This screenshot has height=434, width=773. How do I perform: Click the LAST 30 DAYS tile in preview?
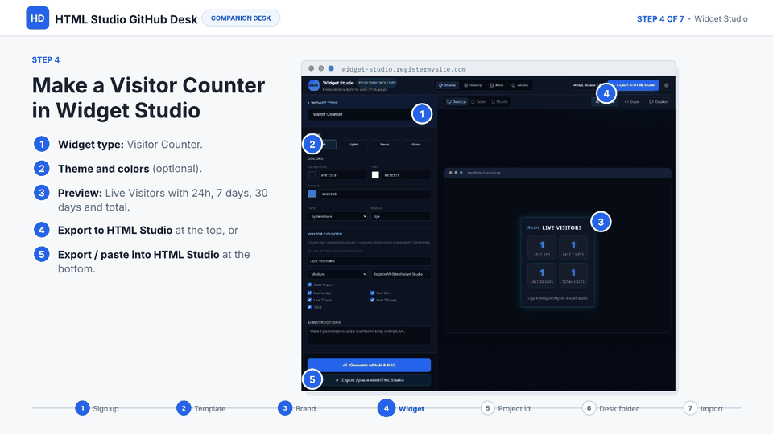(542, 275)
